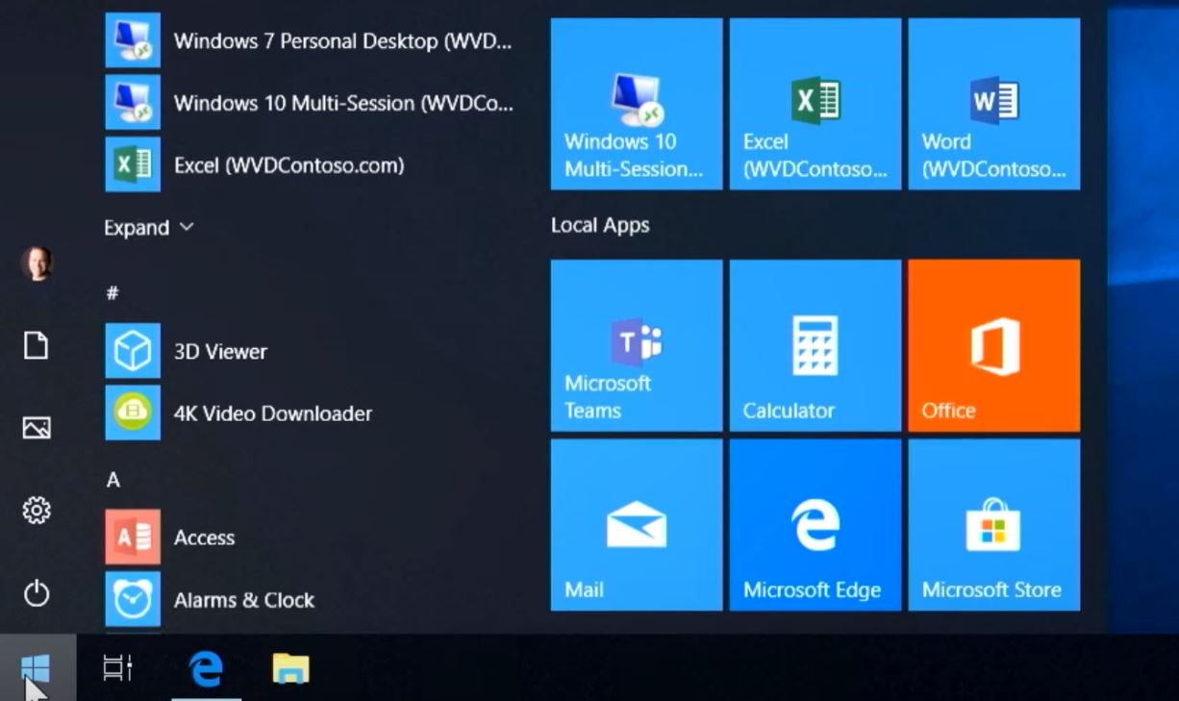Launch the Windows 10 Multi-Session tile
1179x701 pixels.
click(636, 104)
